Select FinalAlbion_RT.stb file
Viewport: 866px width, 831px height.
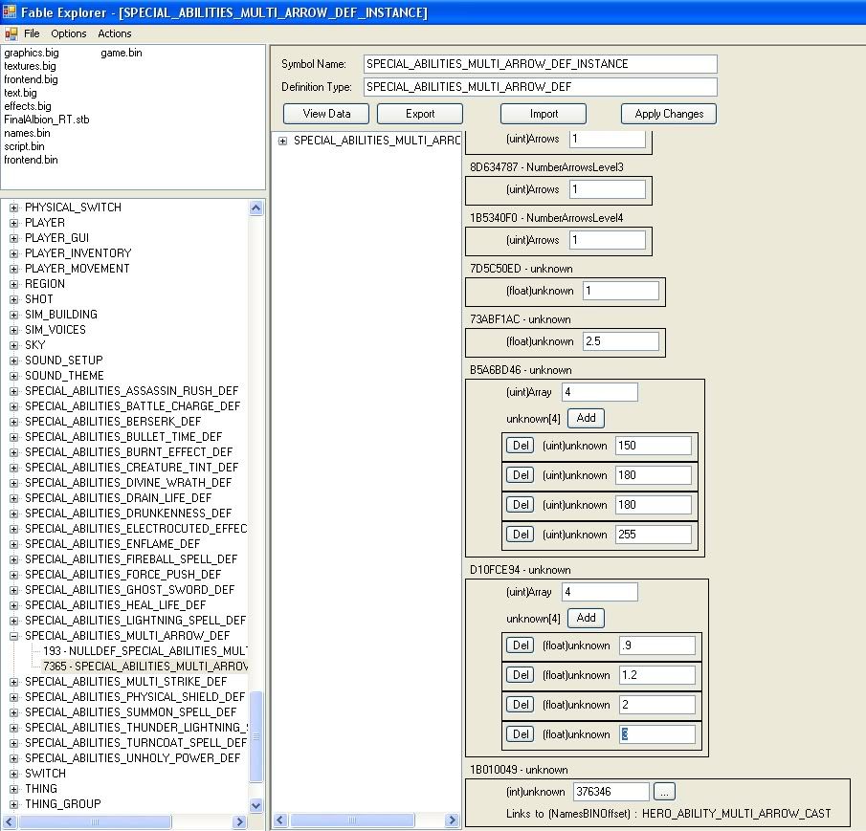(x=46, y=120)
